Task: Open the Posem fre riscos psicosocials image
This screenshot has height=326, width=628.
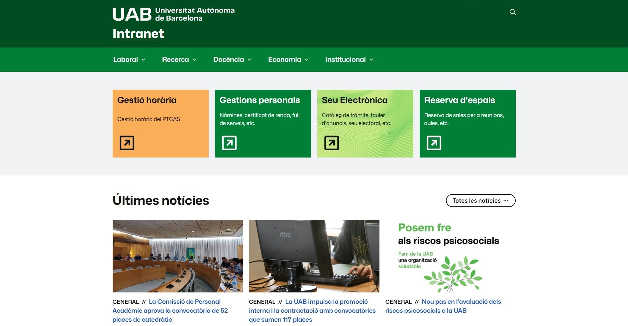Action: [450, 256]
